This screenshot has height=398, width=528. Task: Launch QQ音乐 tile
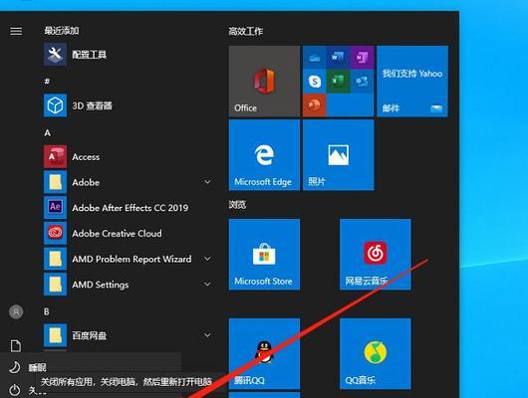tap(376, 353)
